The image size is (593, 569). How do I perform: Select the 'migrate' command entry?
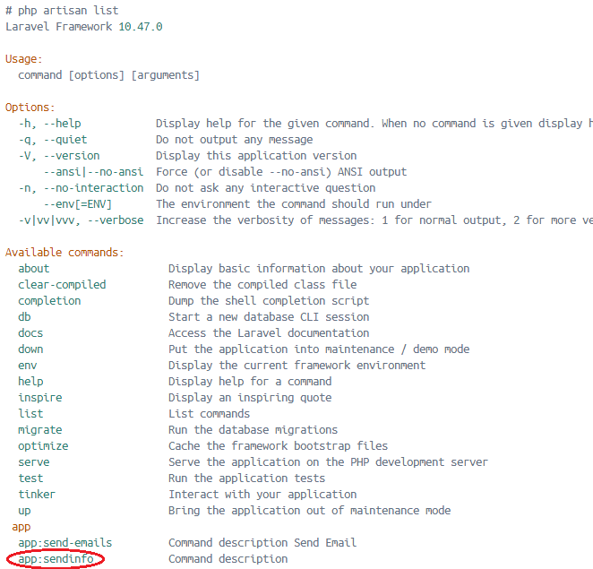point(40,430)
